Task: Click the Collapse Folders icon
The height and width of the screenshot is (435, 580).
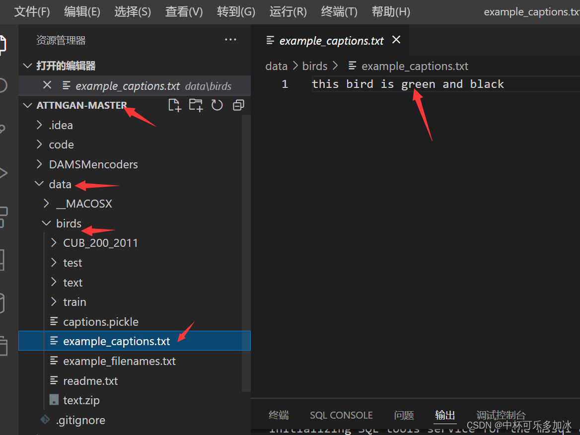Action: click(x=238, y=105)
